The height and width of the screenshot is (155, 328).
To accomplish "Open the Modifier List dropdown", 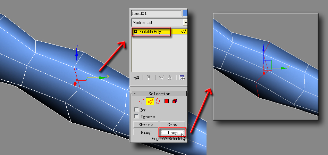I will pyautogui.click(x=186, y=22).
